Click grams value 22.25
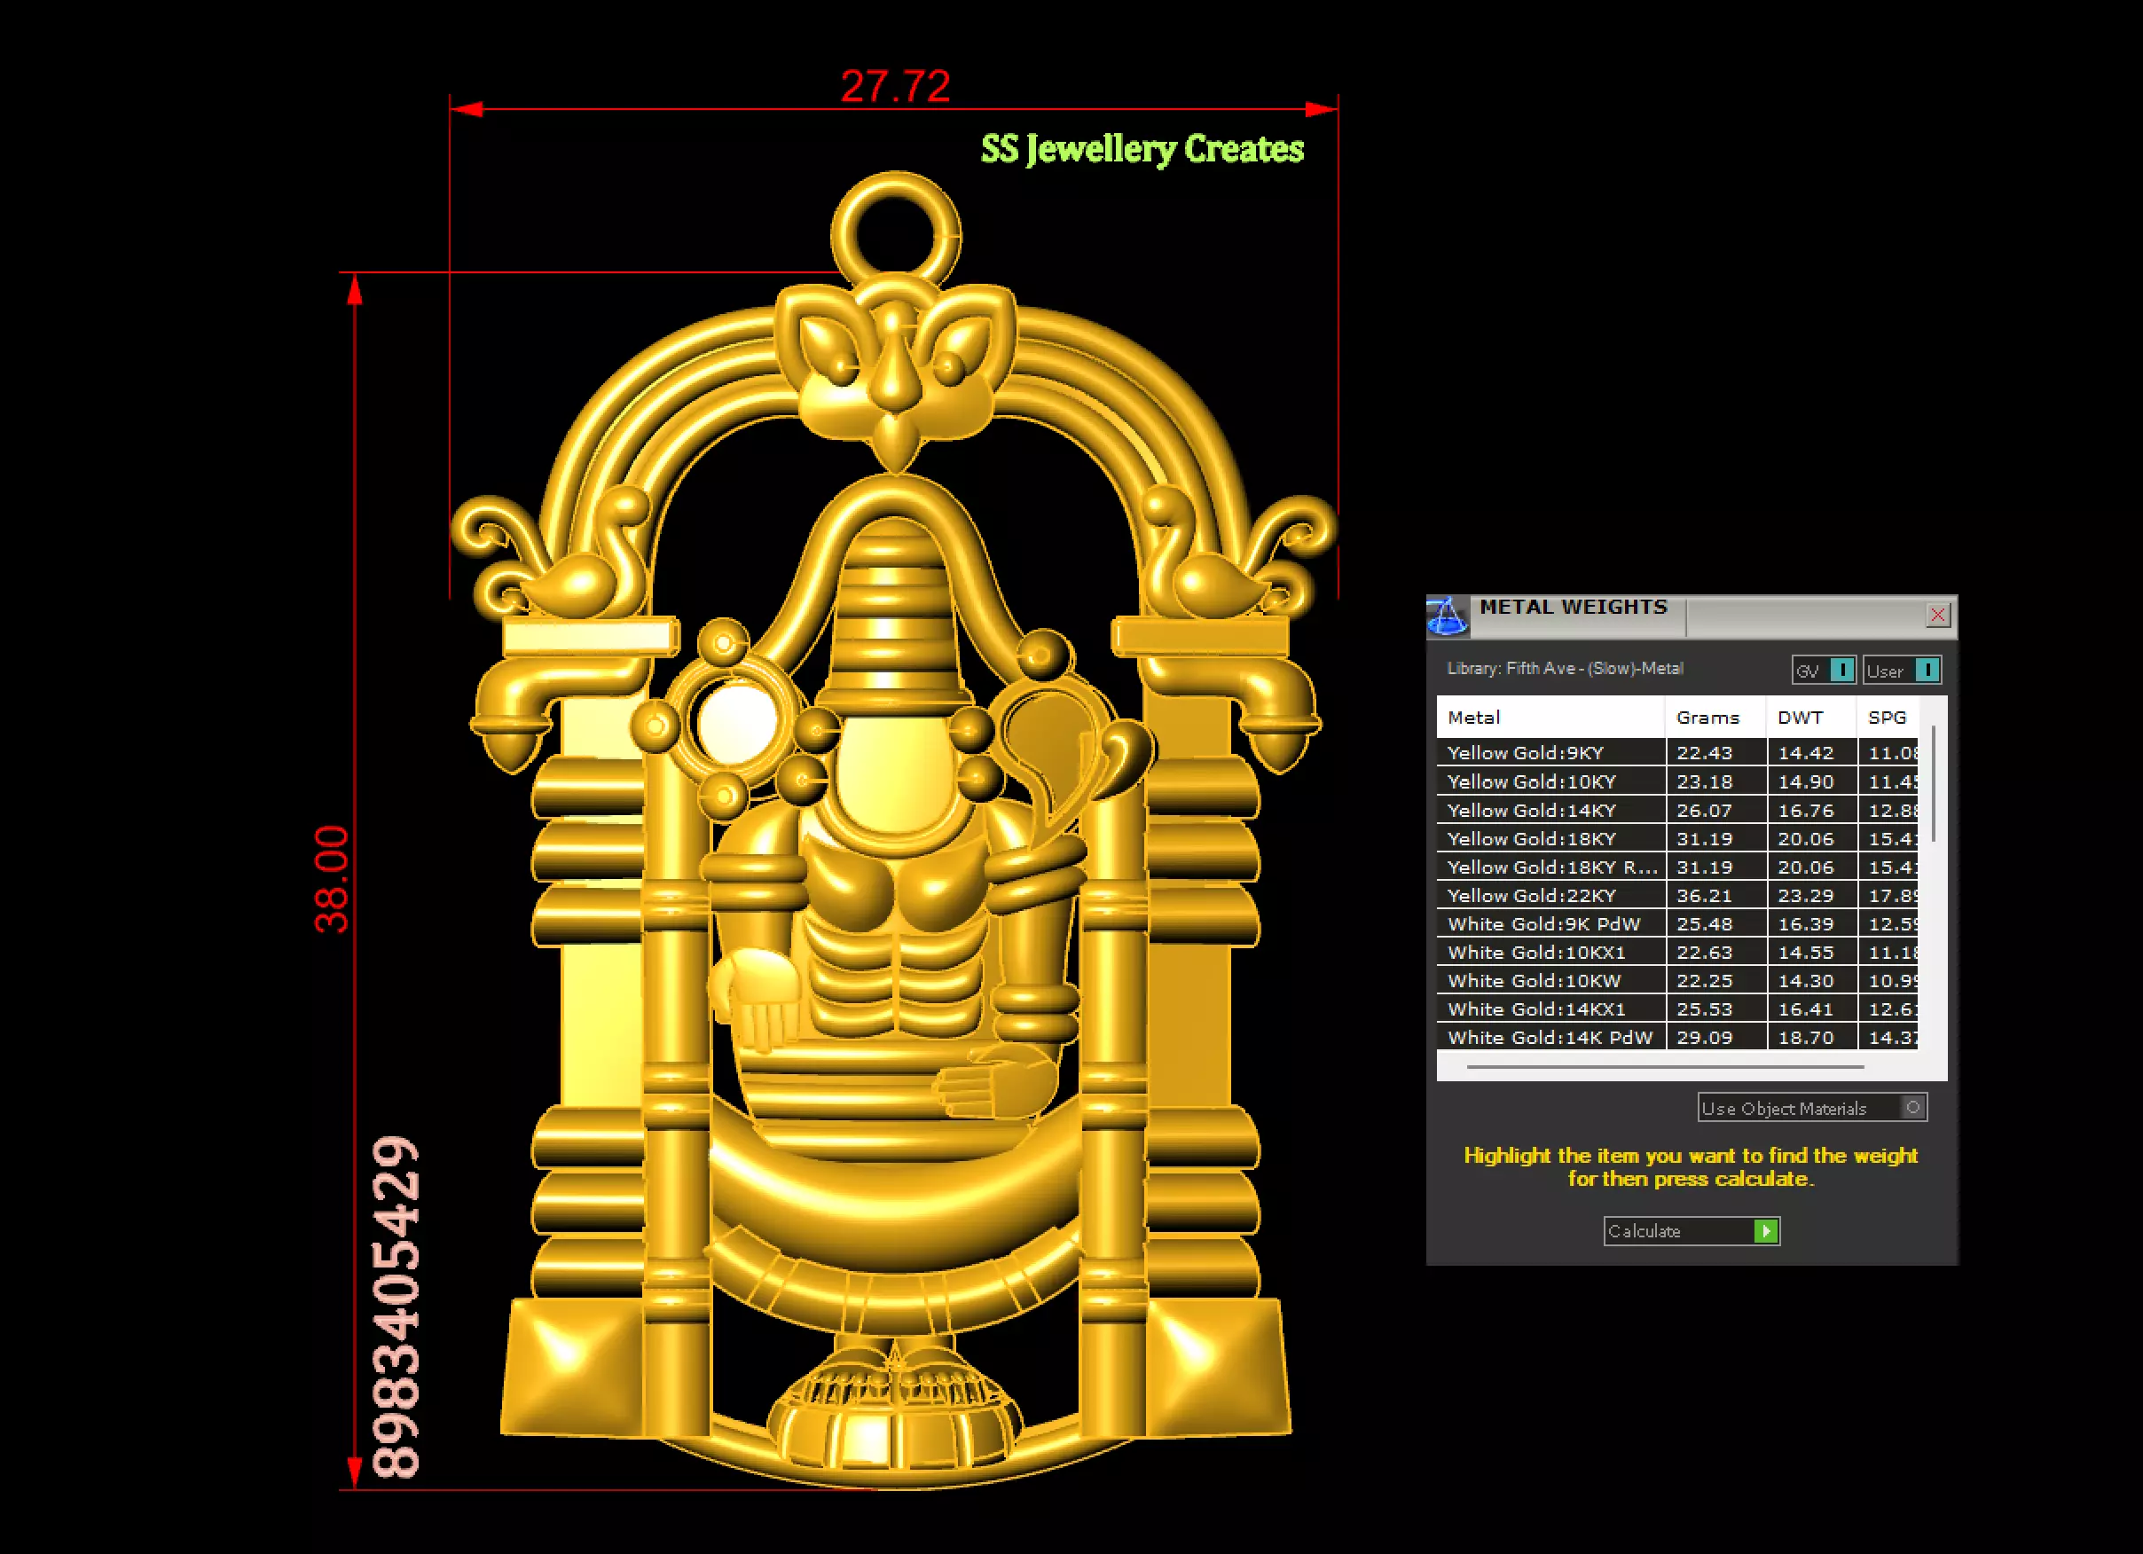Screen dimensions: 2143x1554 point(1705,979)
